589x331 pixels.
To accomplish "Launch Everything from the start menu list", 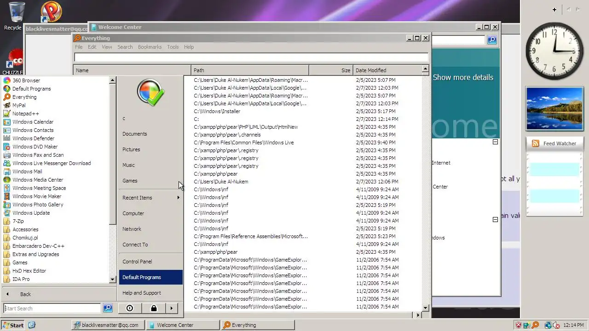I will point(24,97).
